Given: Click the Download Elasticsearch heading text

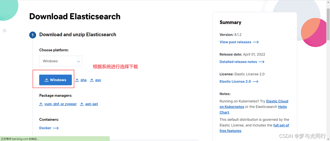Looking at the screenshot, I should point(75,16).
